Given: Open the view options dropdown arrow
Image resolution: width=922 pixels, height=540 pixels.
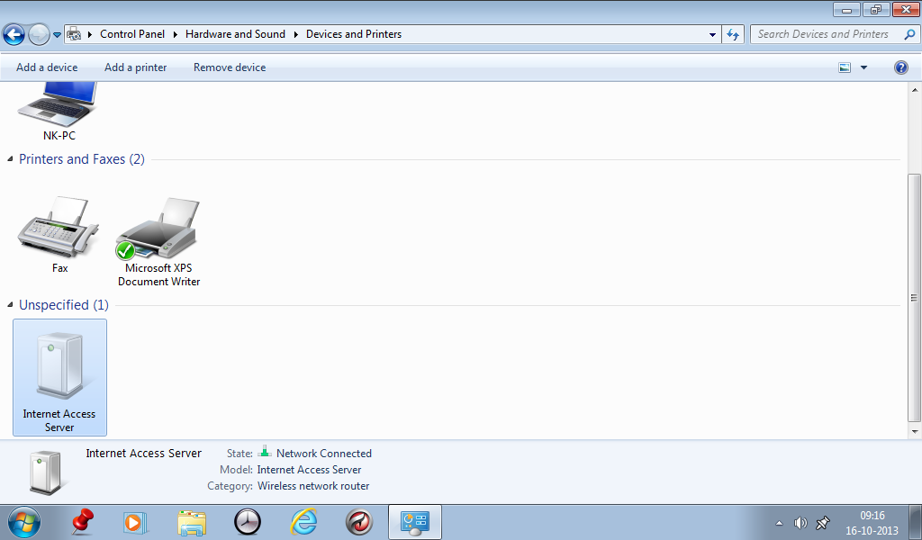Looking at the screenshot, I should click(x=863, y=67).
